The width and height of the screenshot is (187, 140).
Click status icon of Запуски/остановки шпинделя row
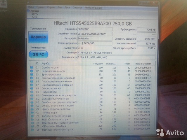[x=32, y=78]
